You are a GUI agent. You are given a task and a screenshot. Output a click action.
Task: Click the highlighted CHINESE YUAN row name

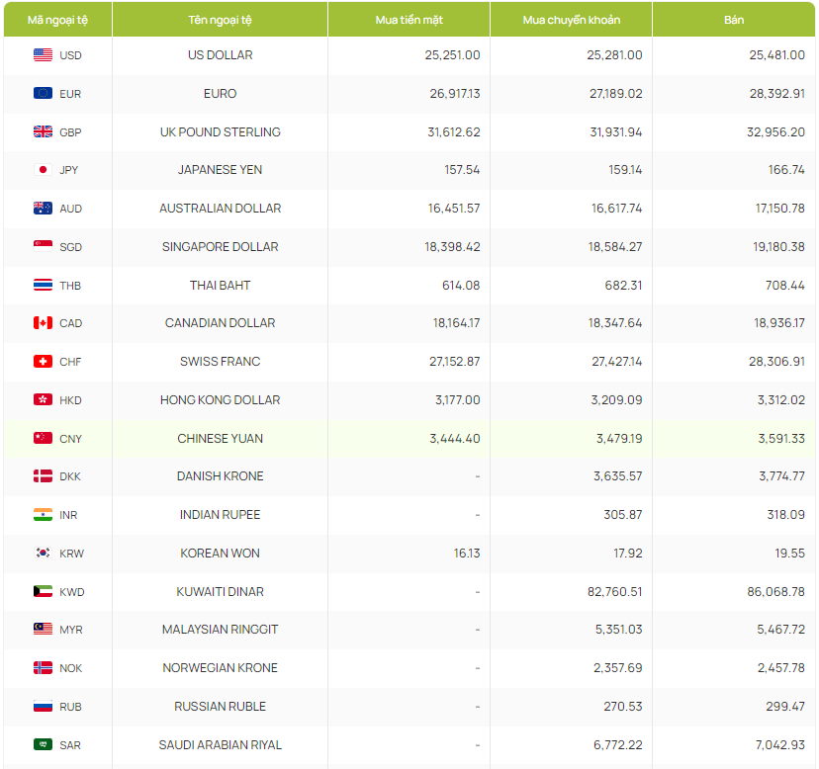pos(220,439)
